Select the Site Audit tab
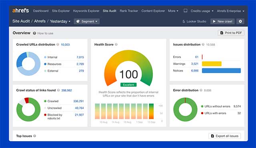 [109, 11]
